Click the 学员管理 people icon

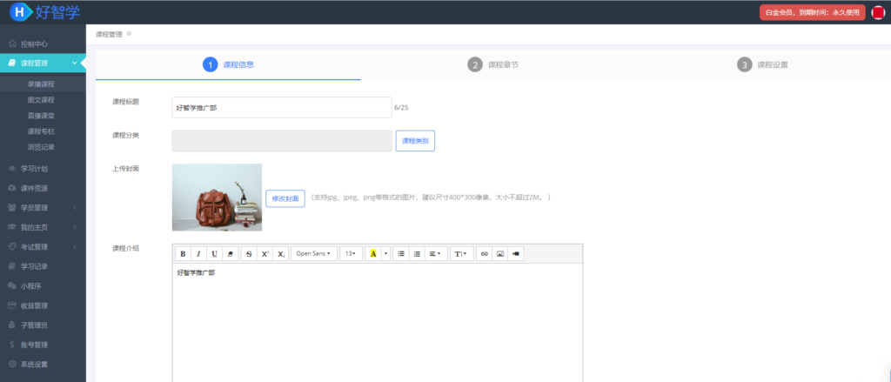12,207
